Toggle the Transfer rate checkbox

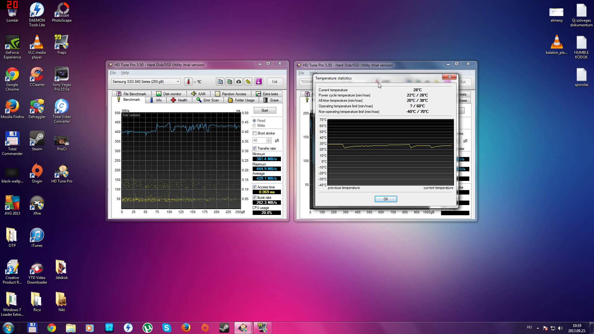point(255,148)
